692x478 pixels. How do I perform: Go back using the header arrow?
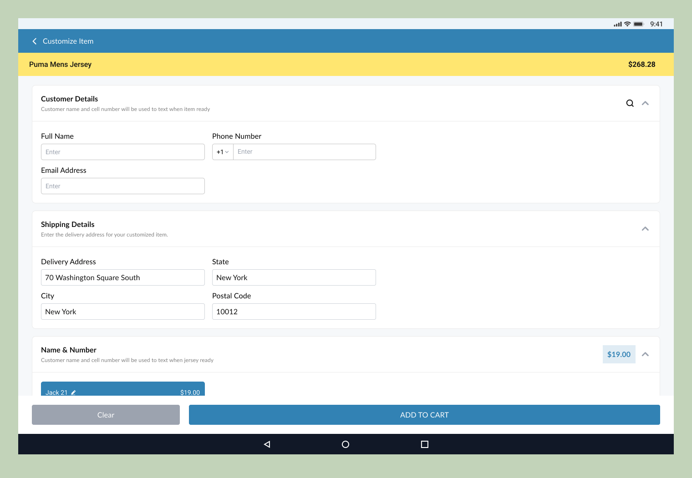coord(35,41)
